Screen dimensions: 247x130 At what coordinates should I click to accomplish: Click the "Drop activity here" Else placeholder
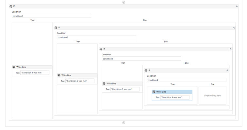point(212,95)
